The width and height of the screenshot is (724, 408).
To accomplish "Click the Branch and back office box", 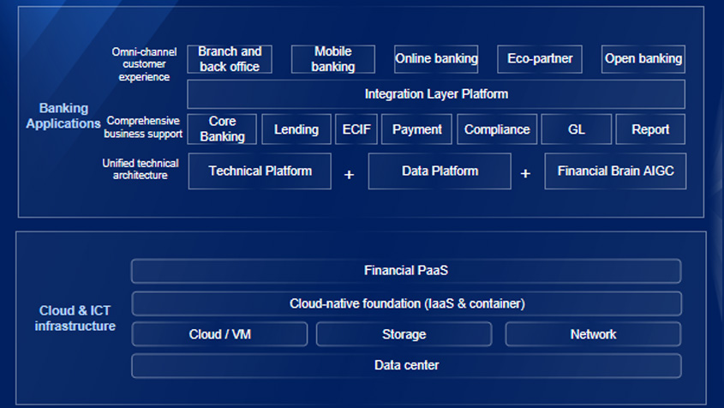I will click(x=230, y=59).
